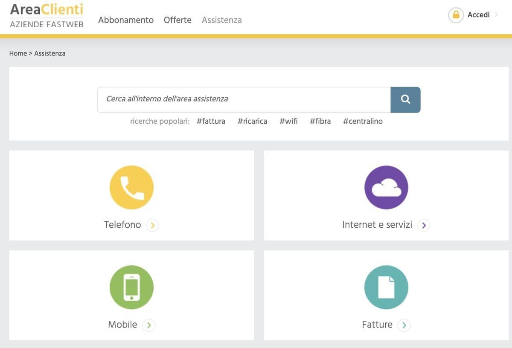Click the magnifying glass search icon
This screenshot has width=512, height=348.
405,99
